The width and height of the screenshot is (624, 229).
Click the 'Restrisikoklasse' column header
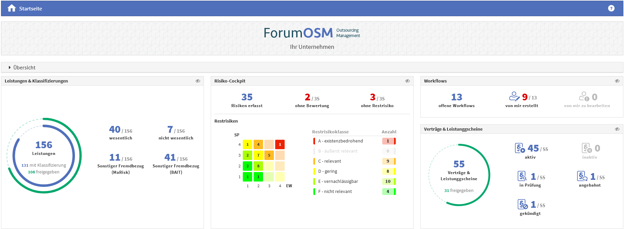pos(330,132)
